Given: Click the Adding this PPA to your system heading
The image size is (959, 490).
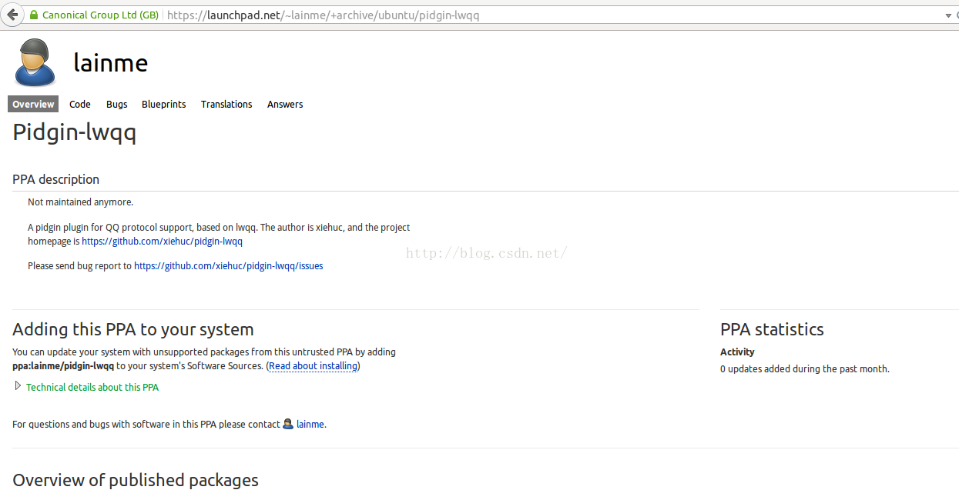Looking at the screenshot, I should (x=133, y=329).
